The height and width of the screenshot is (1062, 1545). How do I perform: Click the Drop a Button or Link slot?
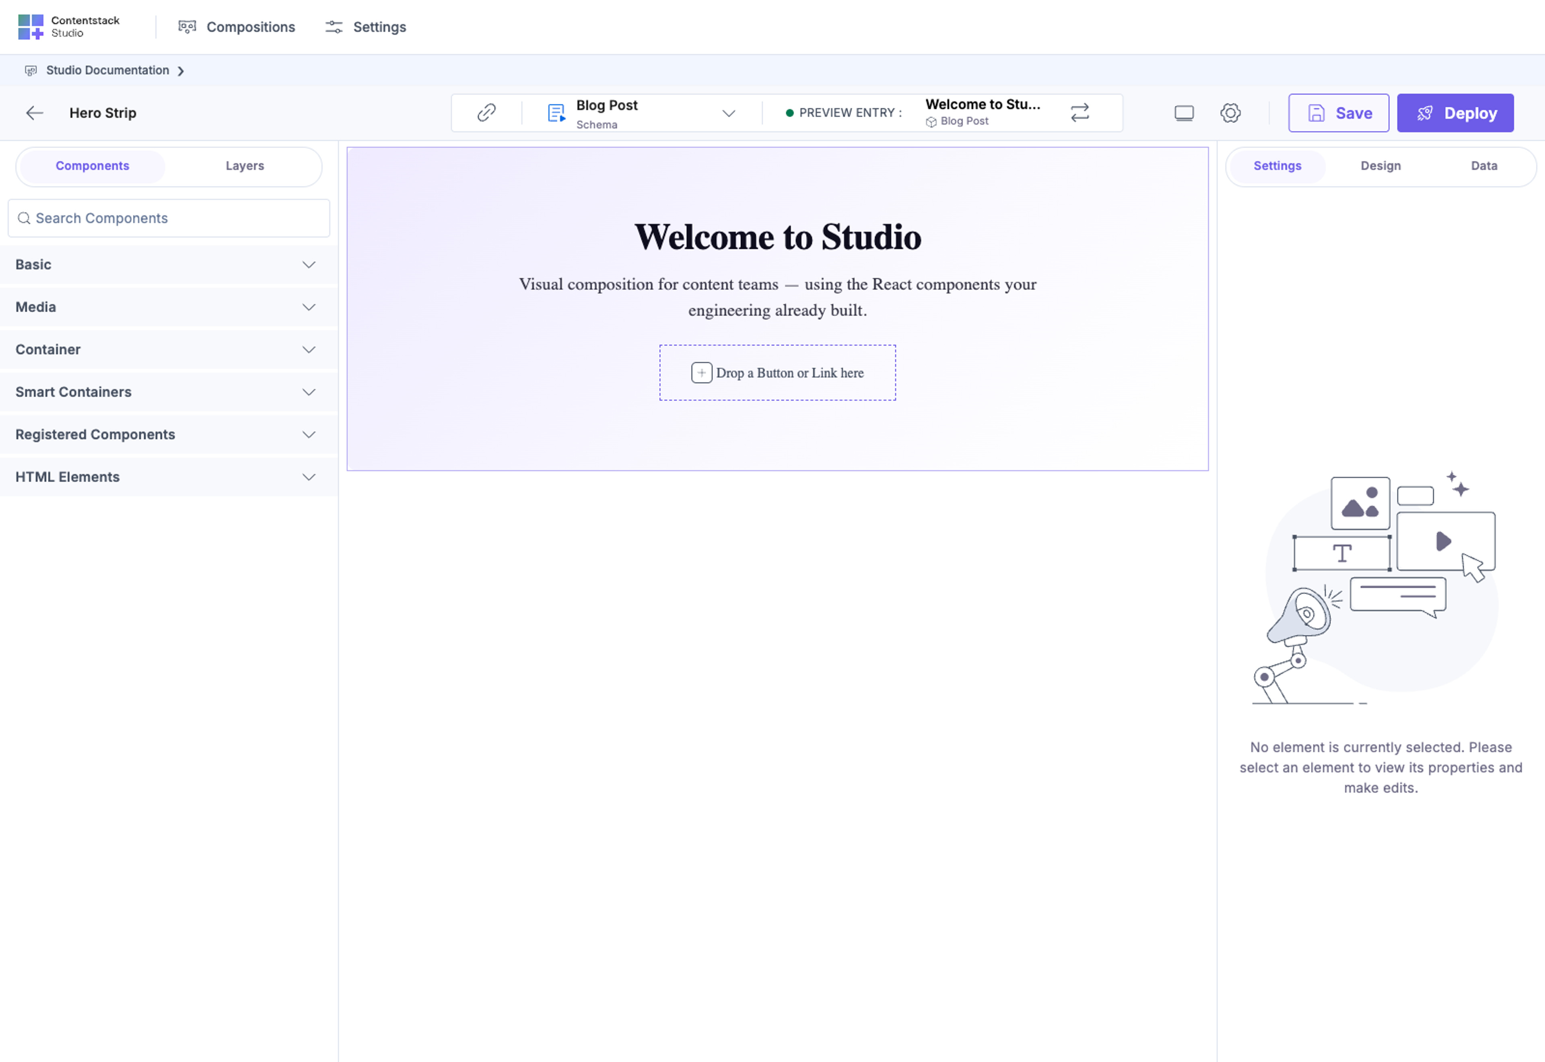click(x=777, y=373)
